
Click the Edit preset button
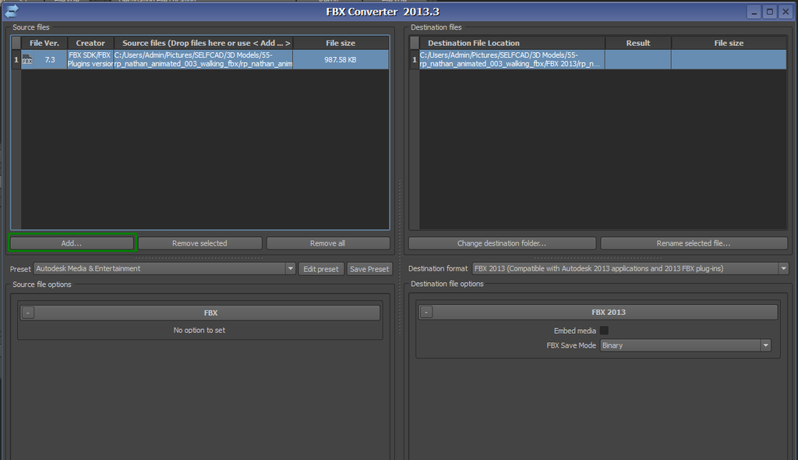point(320,268)
